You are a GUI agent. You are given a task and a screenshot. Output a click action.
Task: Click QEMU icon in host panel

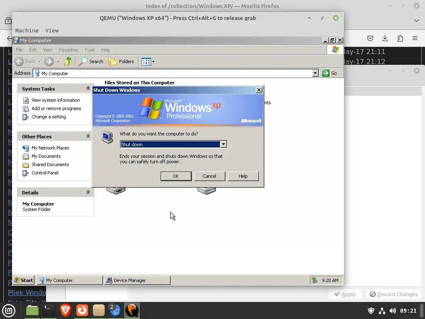coord(132,310)
